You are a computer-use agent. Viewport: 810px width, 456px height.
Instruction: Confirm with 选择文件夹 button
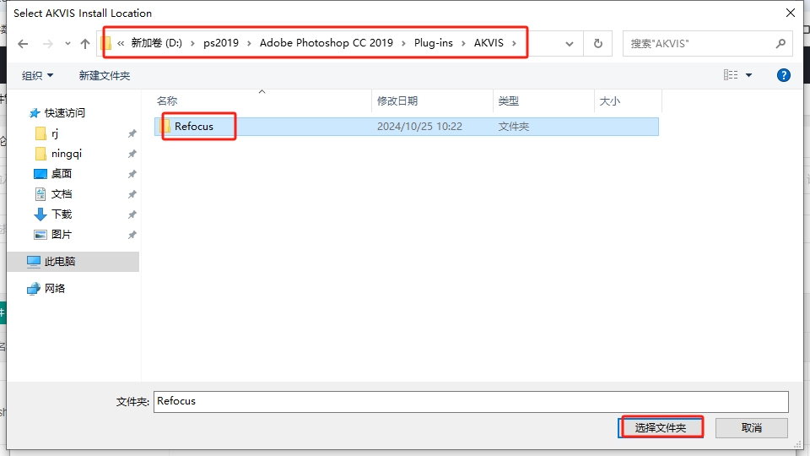661,427
